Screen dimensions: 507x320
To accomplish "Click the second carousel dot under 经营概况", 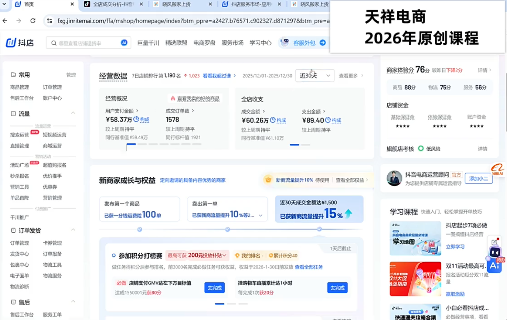I will [142, 144].
